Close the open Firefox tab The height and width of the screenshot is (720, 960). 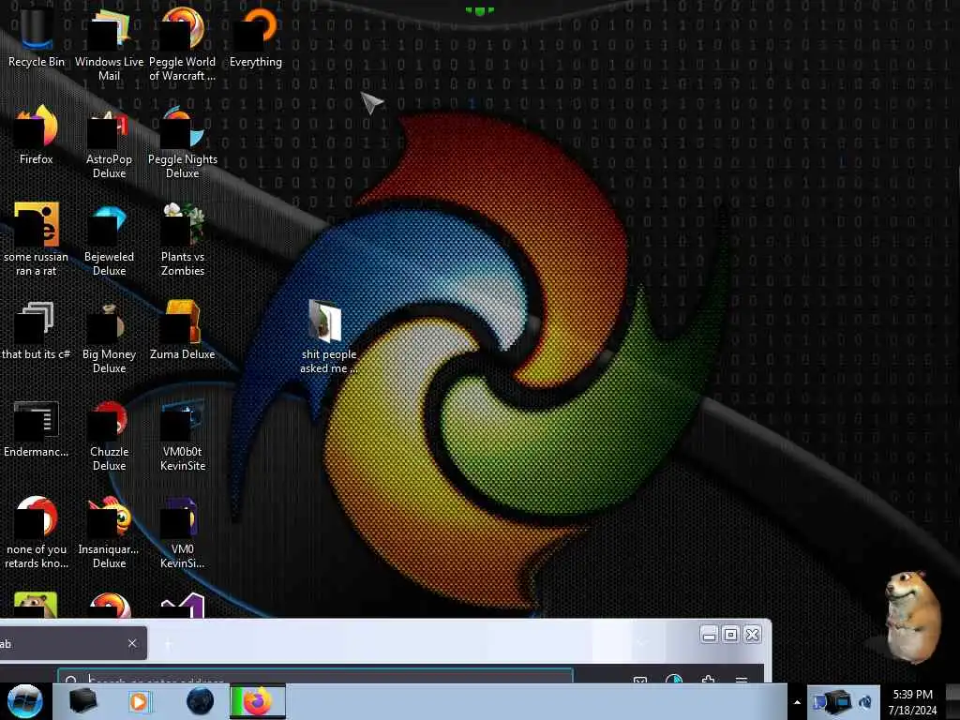point(132,643)
